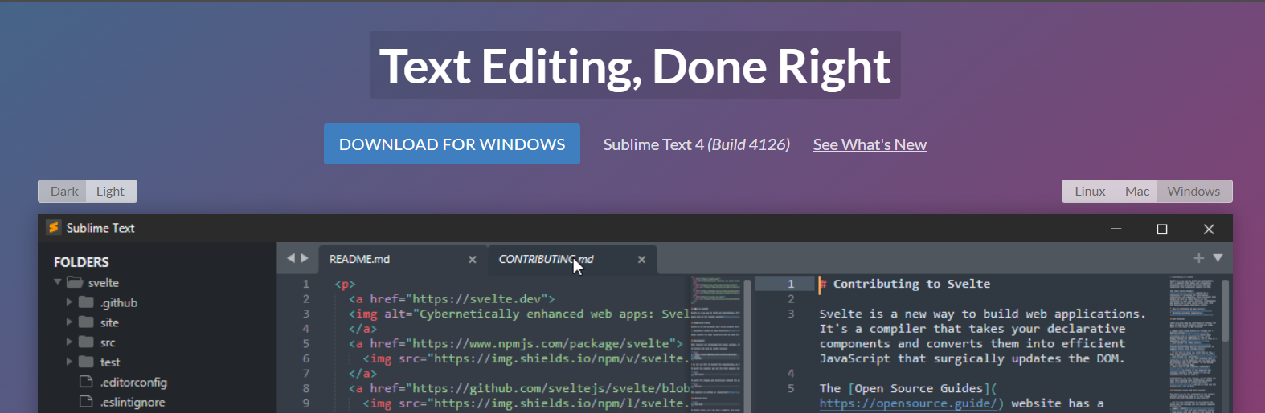The width and height of the screenshot is (1265, 413).
Task: Expand the src folder arrow
Action: [x=69, y=342]
